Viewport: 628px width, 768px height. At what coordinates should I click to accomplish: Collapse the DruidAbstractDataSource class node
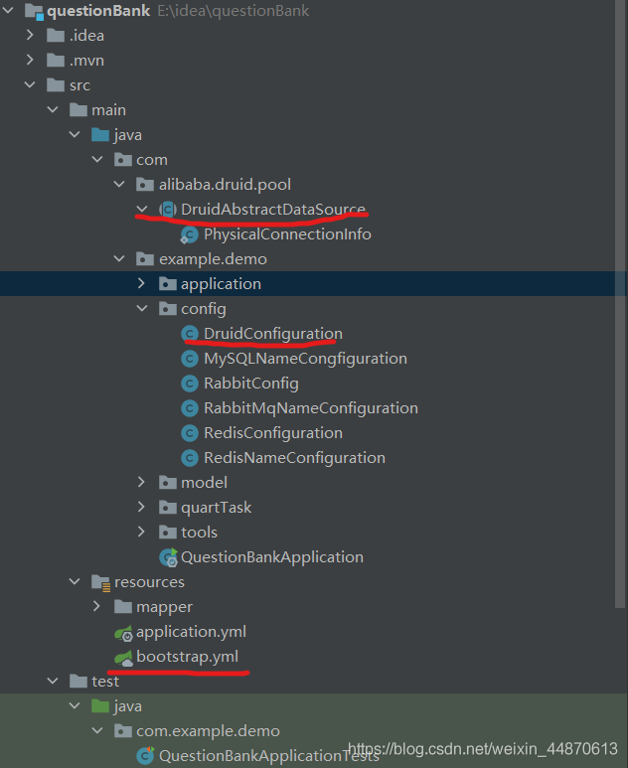pyautogui.click(x=141, y=210)
